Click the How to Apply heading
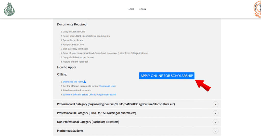Image resolution: width=261 pixels, height=136 pixels. tap(67, 67)
